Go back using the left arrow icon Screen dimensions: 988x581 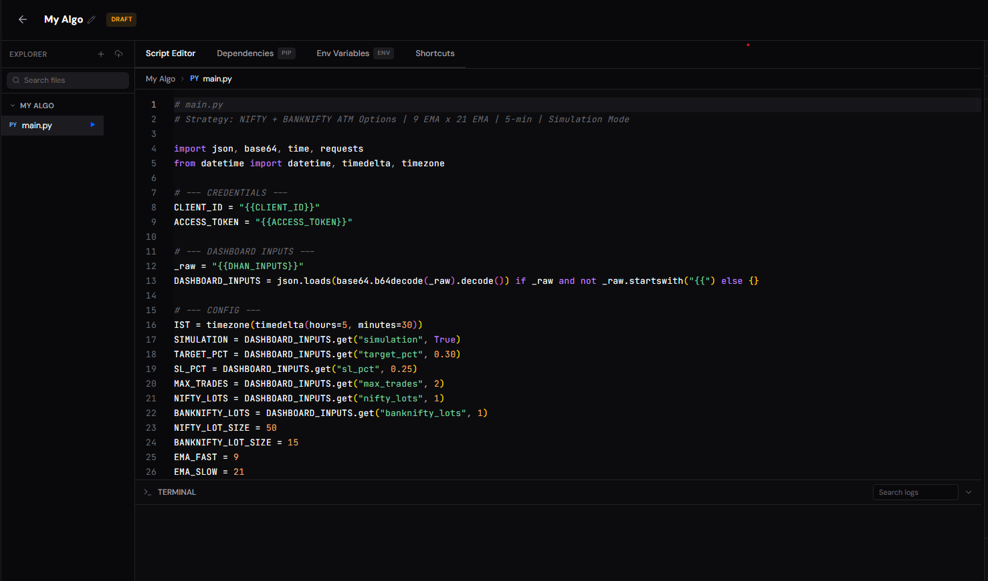[x=23, y=19]
